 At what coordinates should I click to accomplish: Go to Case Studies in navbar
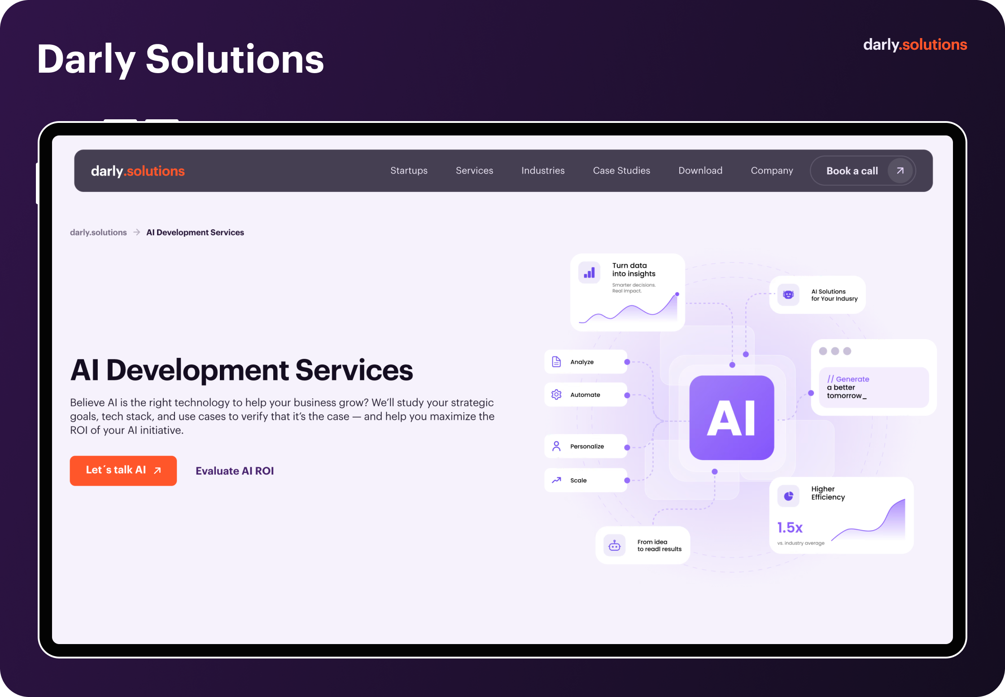621,170
